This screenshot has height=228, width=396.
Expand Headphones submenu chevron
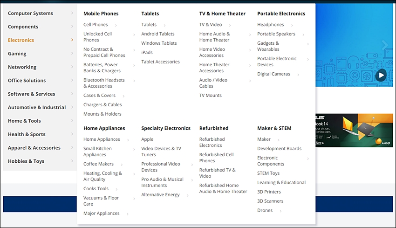coord(292,25)
